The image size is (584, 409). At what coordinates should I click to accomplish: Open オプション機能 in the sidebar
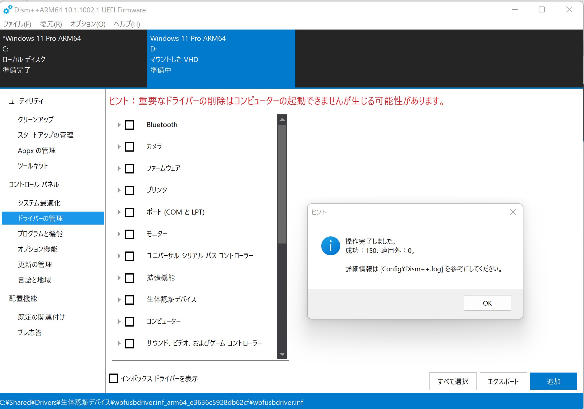[x=38, y=249]
